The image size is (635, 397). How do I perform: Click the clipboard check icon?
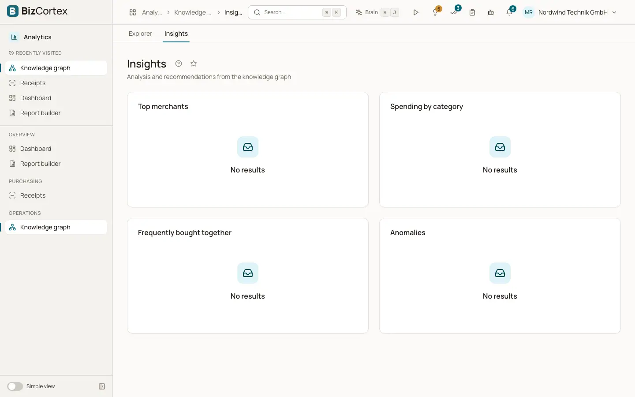[472, 12]
